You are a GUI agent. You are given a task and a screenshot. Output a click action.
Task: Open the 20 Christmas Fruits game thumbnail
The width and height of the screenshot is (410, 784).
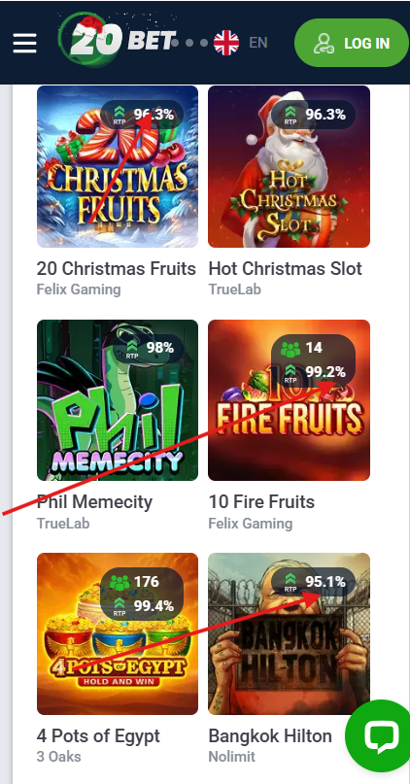pyautogui.click(x=118, y=166)
